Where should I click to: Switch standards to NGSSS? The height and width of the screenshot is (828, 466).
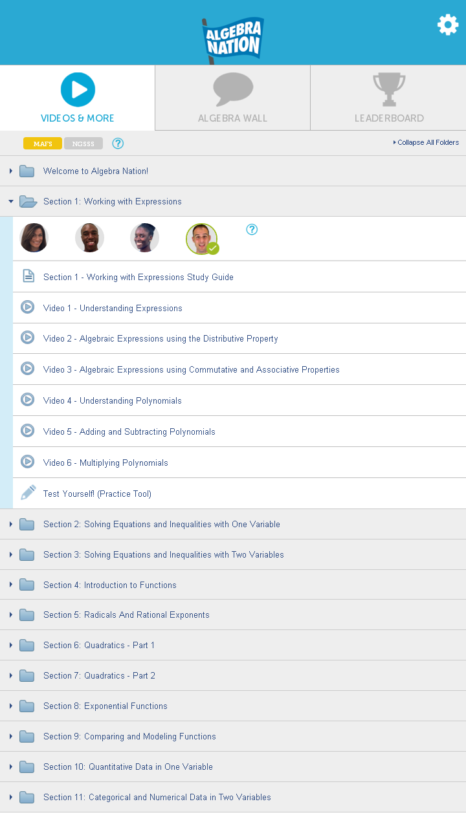[83, 144]
